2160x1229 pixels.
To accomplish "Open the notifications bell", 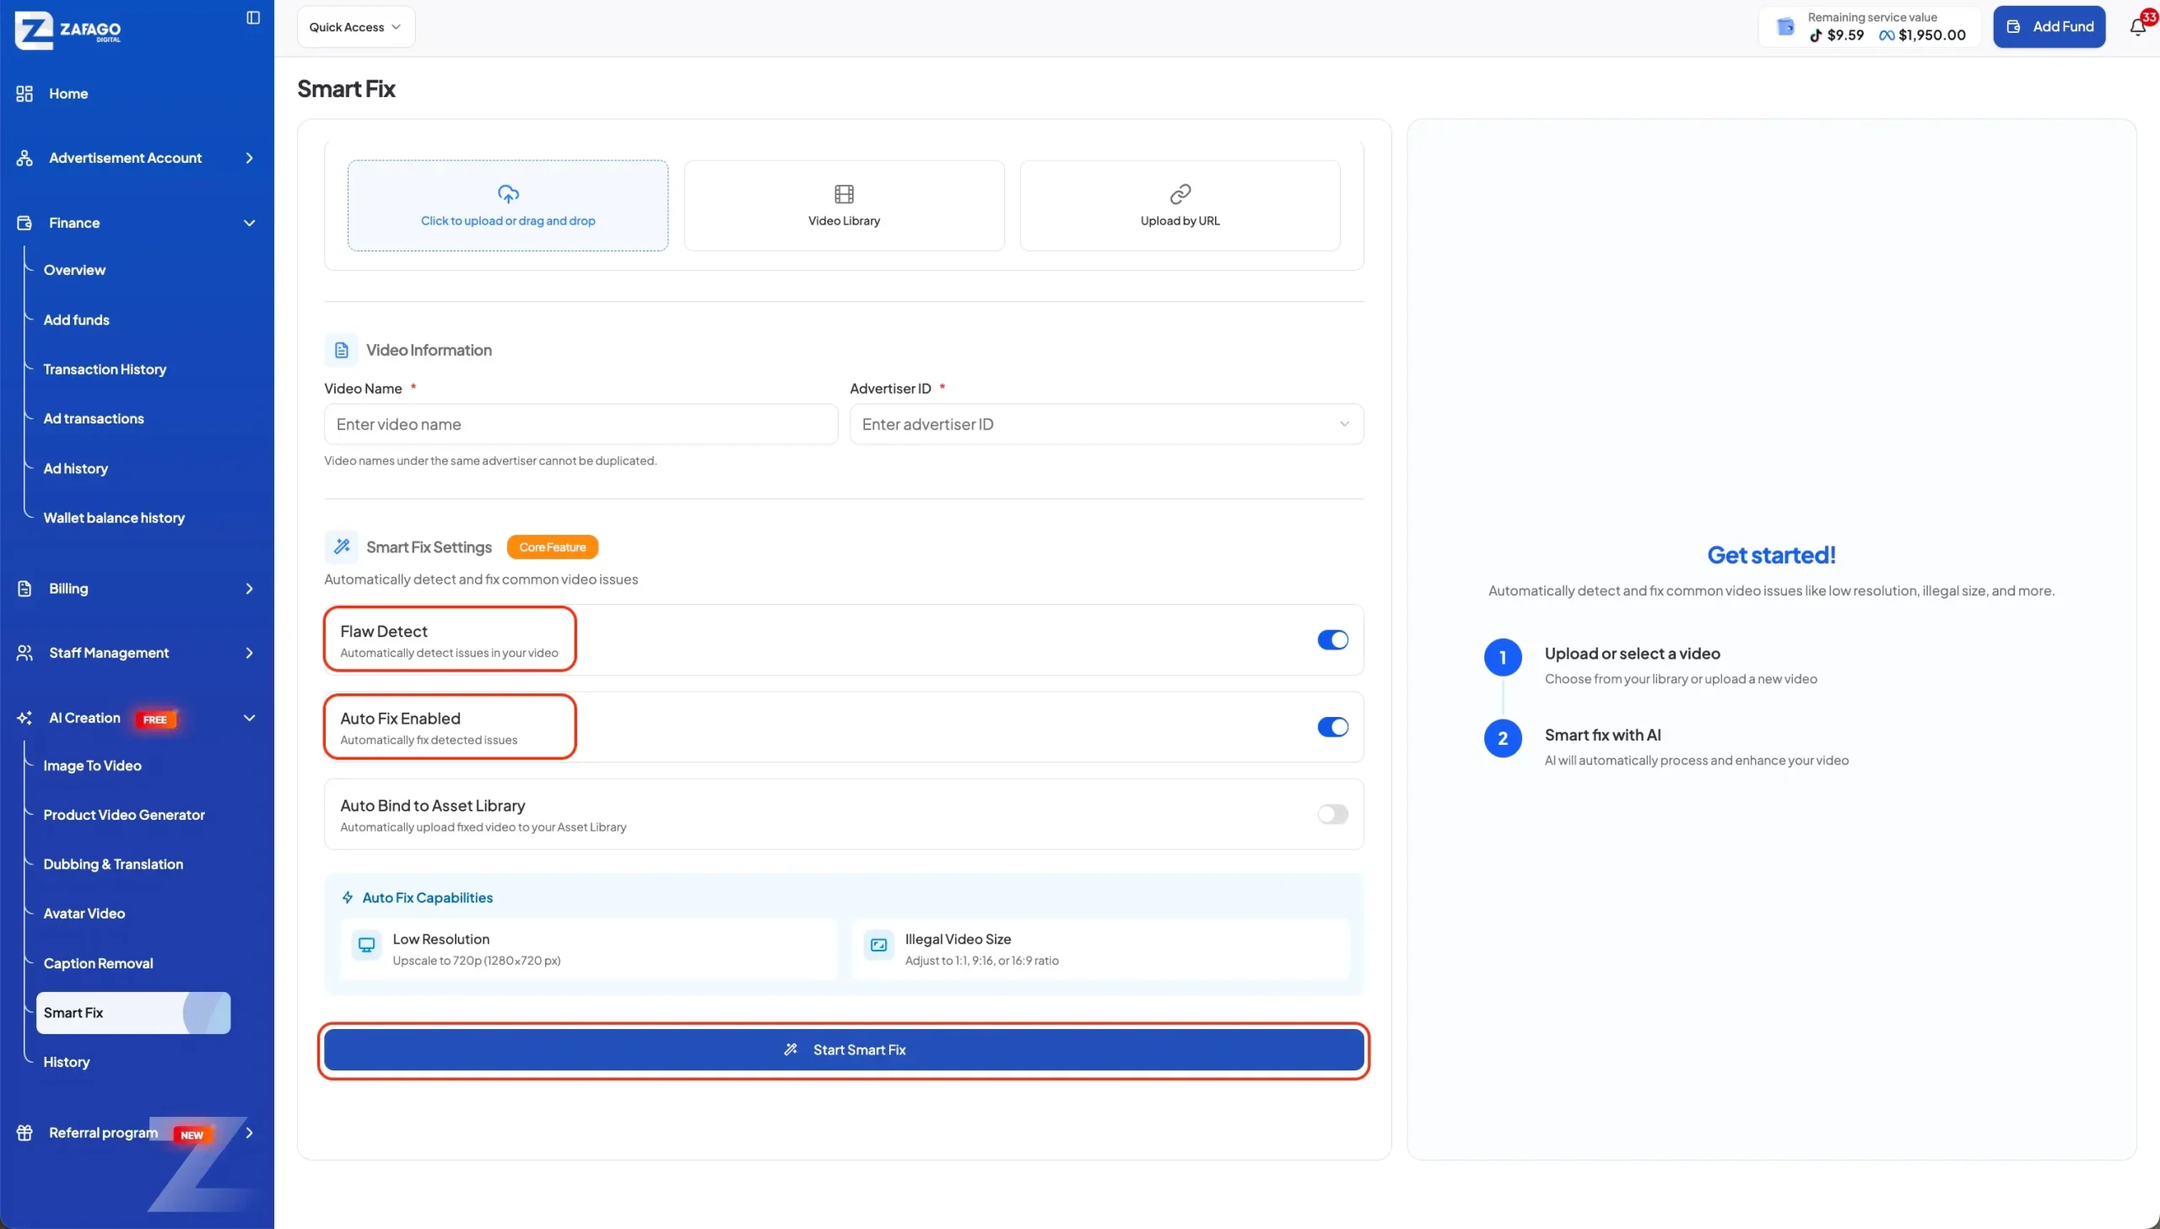I will [x=2137, y=27].
